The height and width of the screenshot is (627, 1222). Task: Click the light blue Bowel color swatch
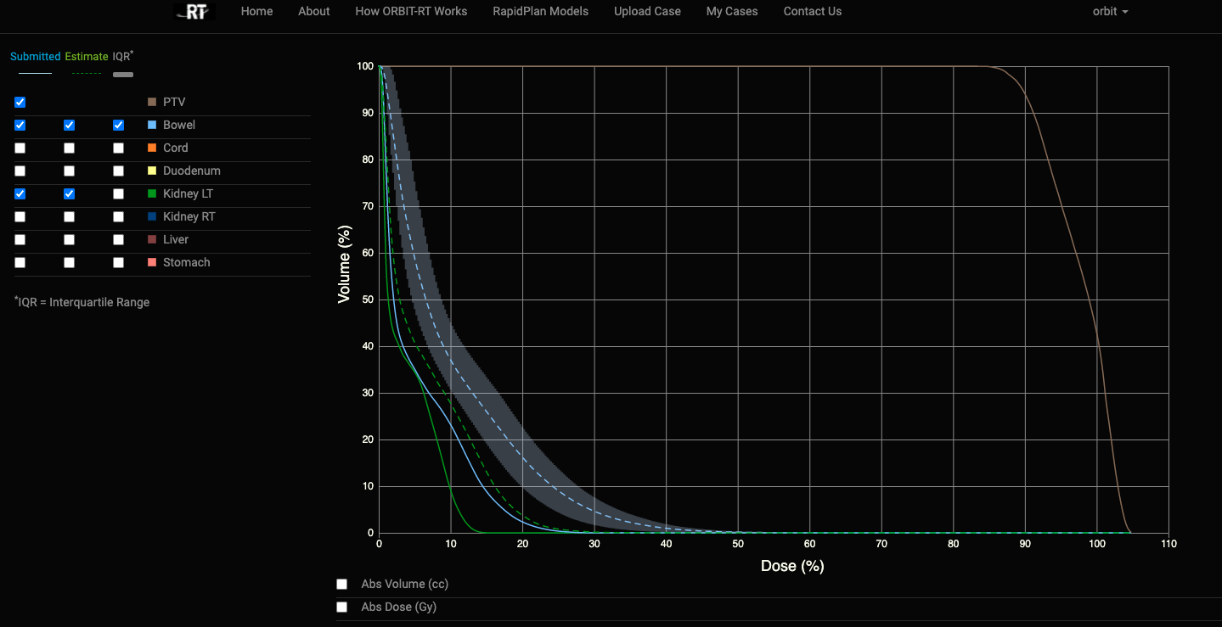(x=152, y=125)
